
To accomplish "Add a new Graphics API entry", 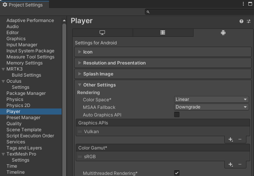I will tap(230, 139).
